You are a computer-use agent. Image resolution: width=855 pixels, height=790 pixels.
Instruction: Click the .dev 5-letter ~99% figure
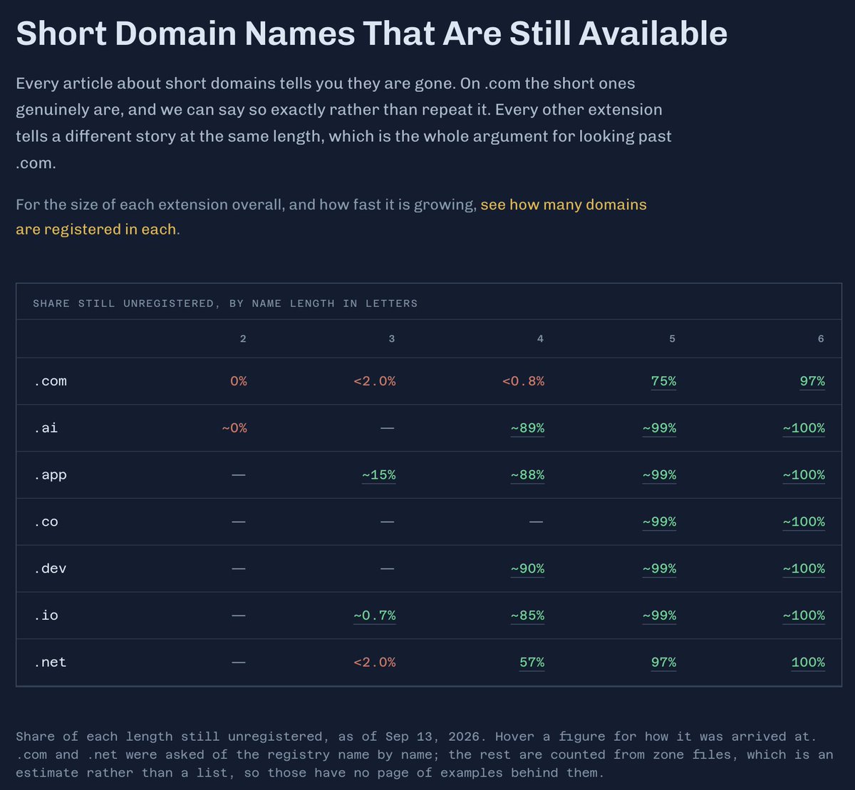pyautogui.click(x=659, y=568)
